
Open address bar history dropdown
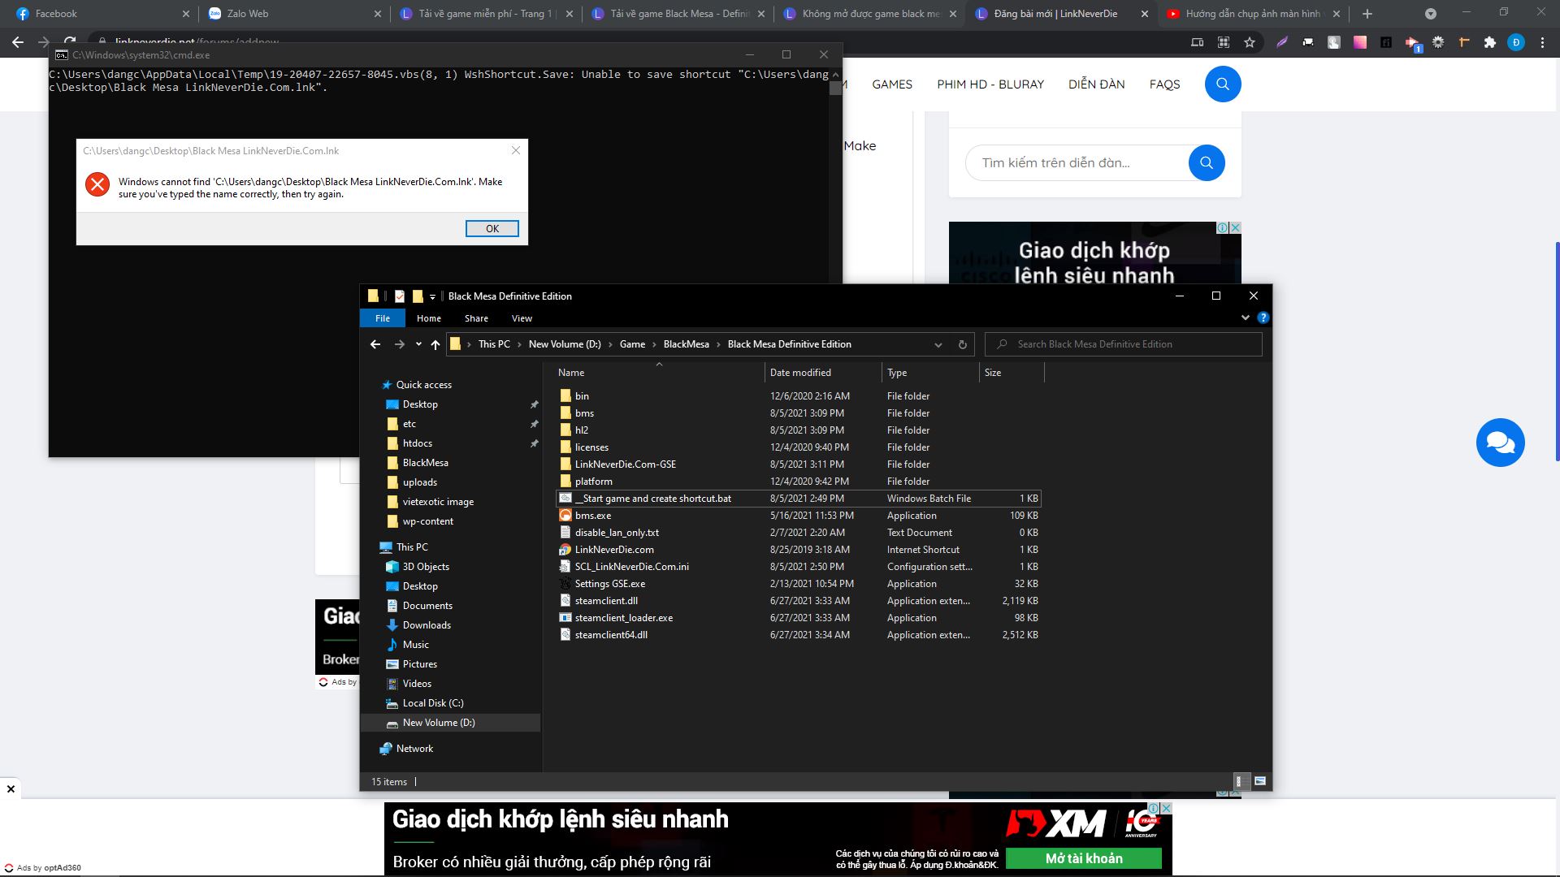point(938,344)
